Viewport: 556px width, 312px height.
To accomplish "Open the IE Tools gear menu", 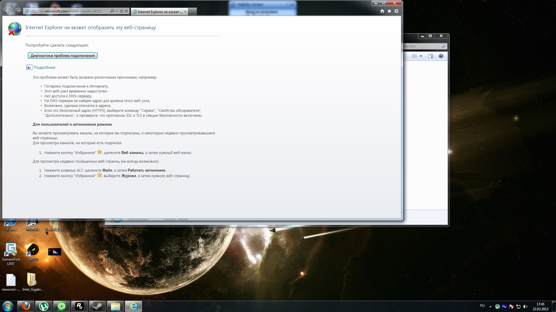I will click(x=396, y=11).
